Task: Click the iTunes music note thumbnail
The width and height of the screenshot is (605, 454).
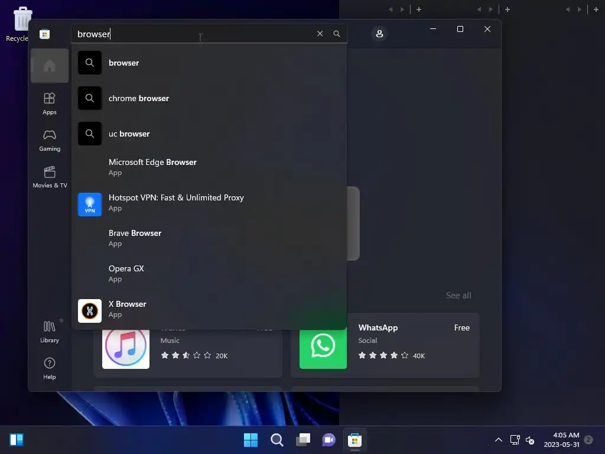Action: click(x=126, y=348)
